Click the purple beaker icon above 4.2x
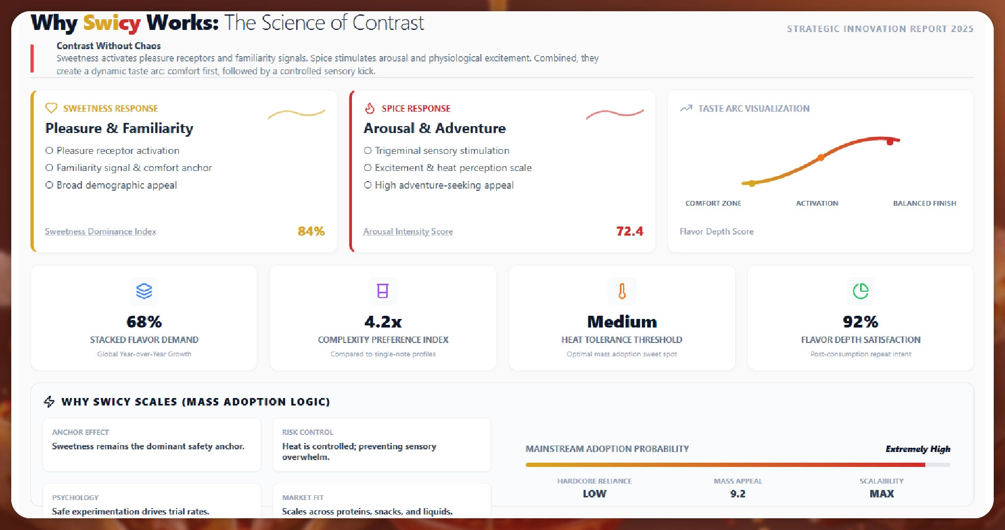Viewport: 1005px width, 530px height. click(383, 291)
